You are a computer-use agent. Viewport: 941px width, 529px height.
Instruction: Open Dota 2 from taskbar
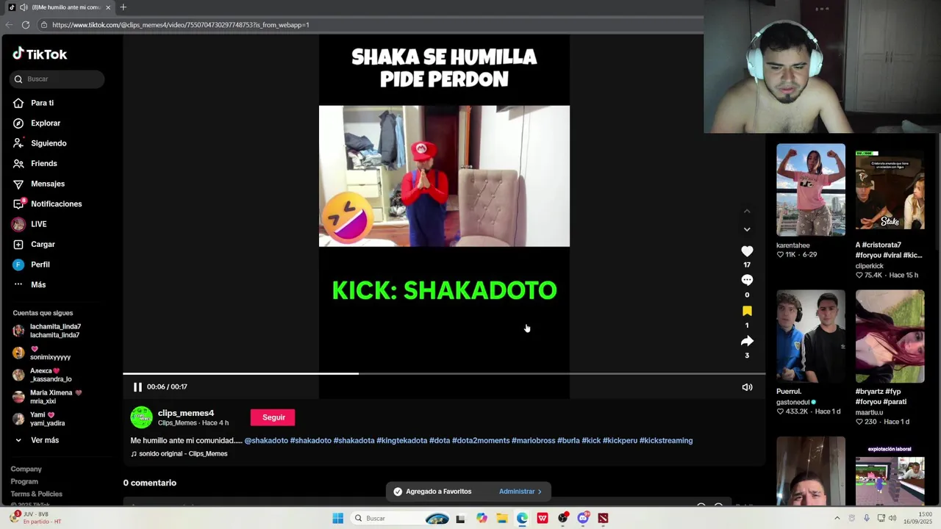click(x=603, y=518)
